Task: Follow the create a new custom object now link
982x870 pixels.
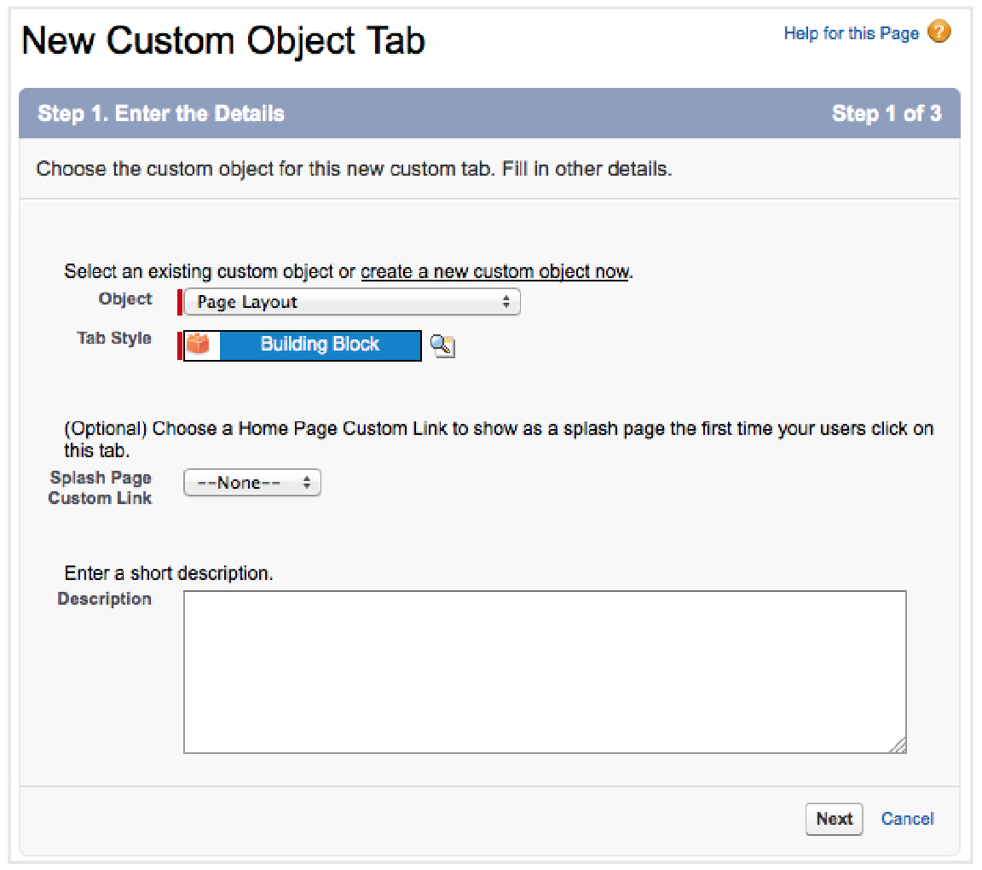Action: tap(494, 272)
